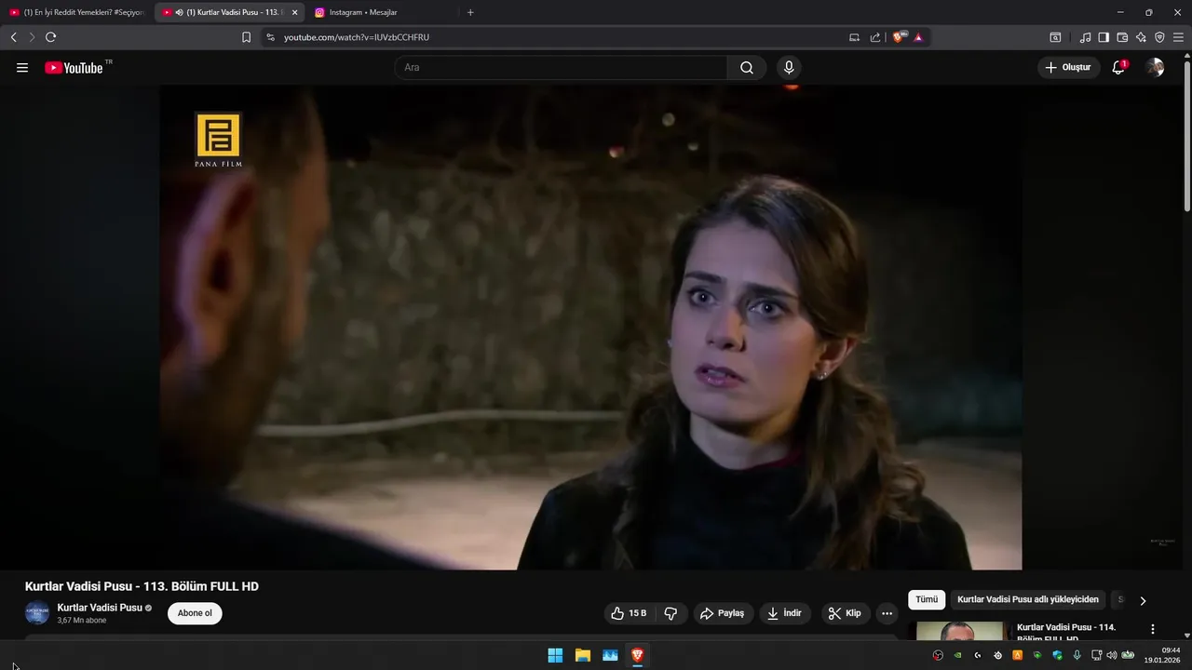Install or cast using the screen icon

tap(854, 37)
